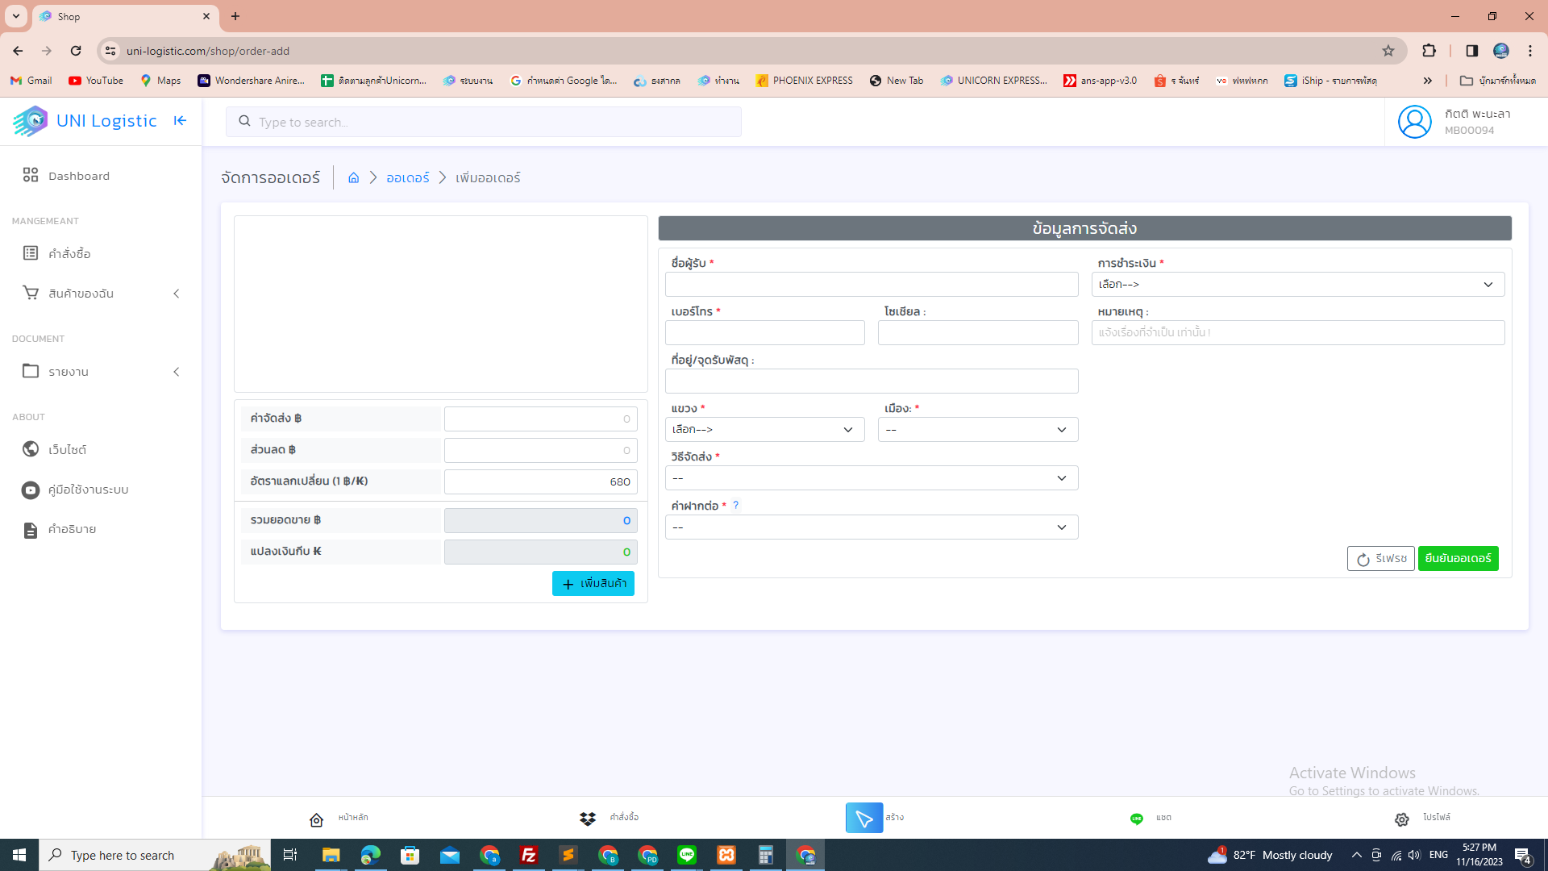Expand the รายงาน sidebar menu
Screen dimensions: 1548x871
click(x=101, y=372)
